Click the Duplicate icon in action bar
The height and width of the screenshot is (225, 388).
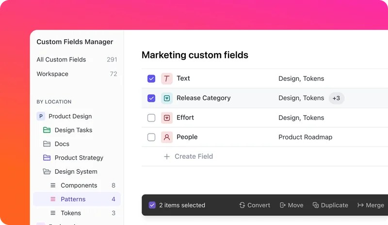tap(316, 205)
